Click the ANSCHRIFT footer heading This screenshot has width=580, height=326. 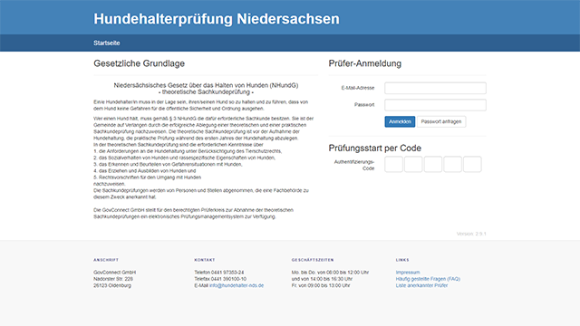[106, 260]
